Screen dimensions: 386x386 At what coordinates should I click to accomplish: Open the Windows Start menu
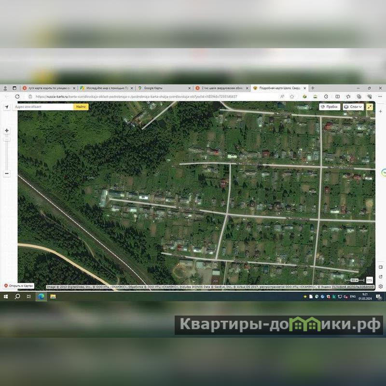(x=6, y=296)
